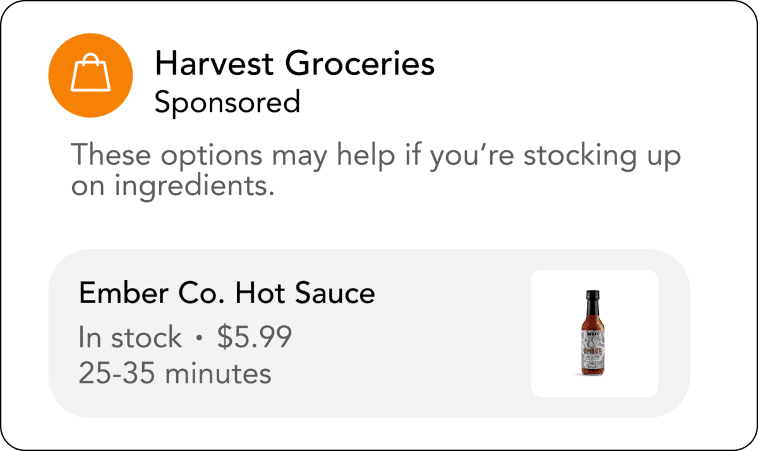
Task: Click the 25-35 minutes delivery estimate
Action: coord(174,373)
